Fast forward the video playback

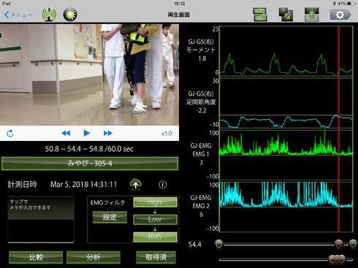pyautogui.click(x=107, y=133)
